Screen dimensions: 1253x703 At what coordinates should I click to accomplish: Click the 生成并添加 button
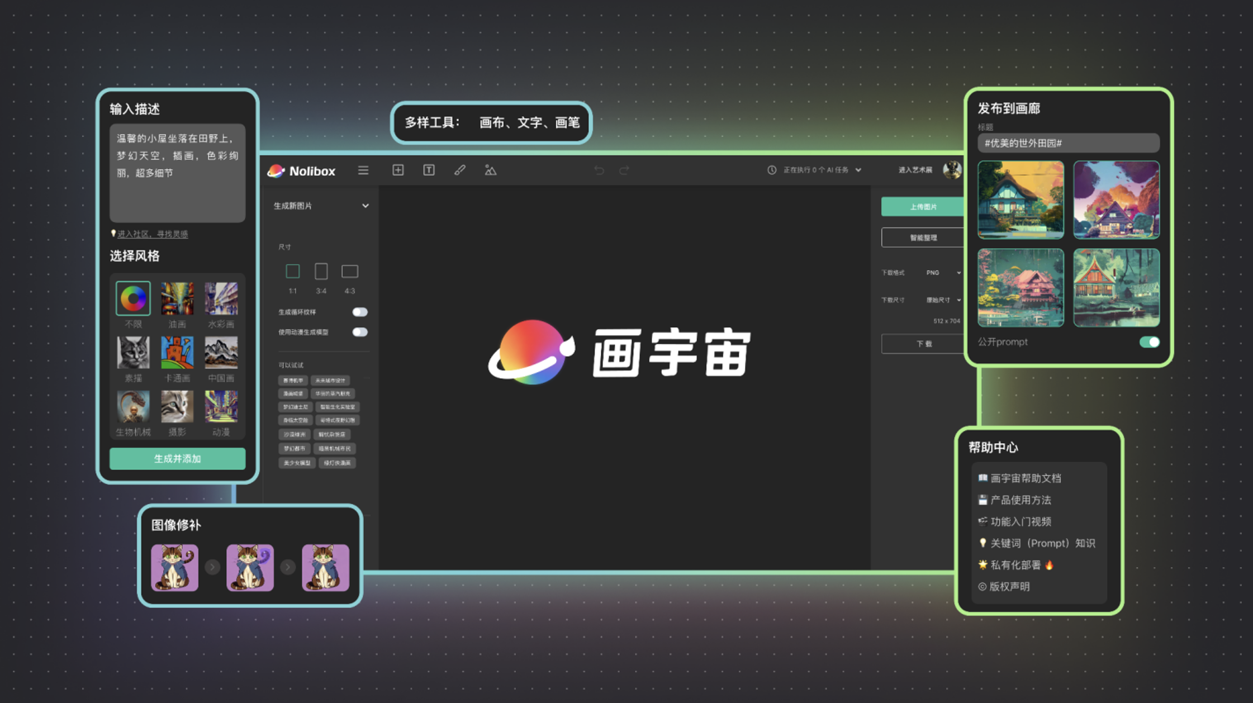pos(177,458)
